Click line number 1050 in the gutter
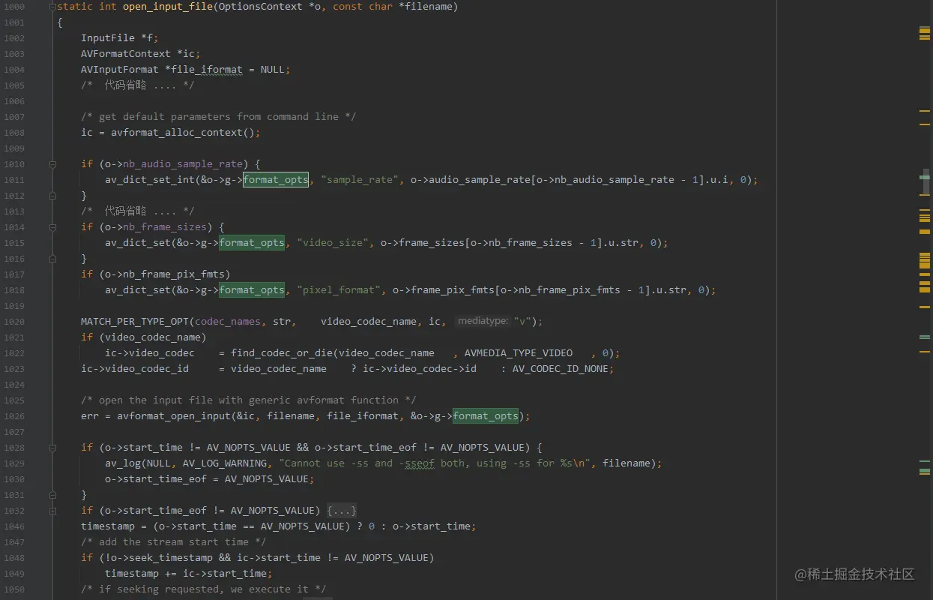933x600 pixels. [14, 589]
